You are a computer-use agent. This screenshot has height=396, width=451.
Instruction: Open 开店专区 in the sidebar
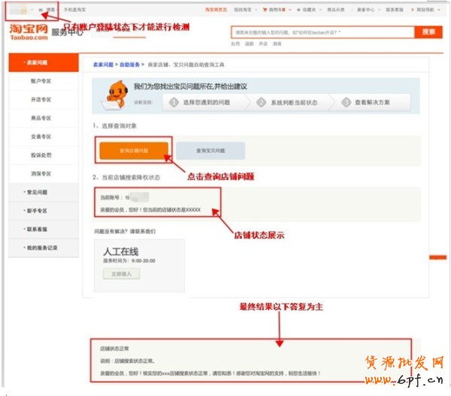click(41, 99)
